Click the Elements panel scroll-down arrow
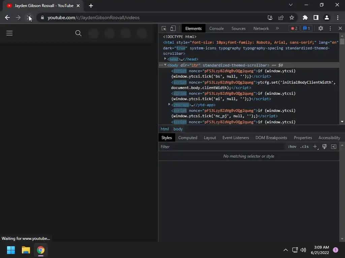Image resolution: width=345 pixels, height=258 pixels. (342, 122)
